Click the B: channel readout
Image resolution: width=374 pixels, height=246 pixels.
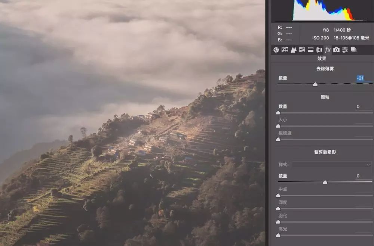coord(285,40)
